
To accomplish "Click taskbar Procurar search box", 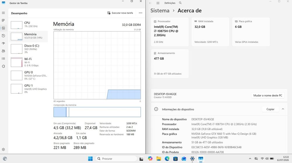I will (116, 159).
